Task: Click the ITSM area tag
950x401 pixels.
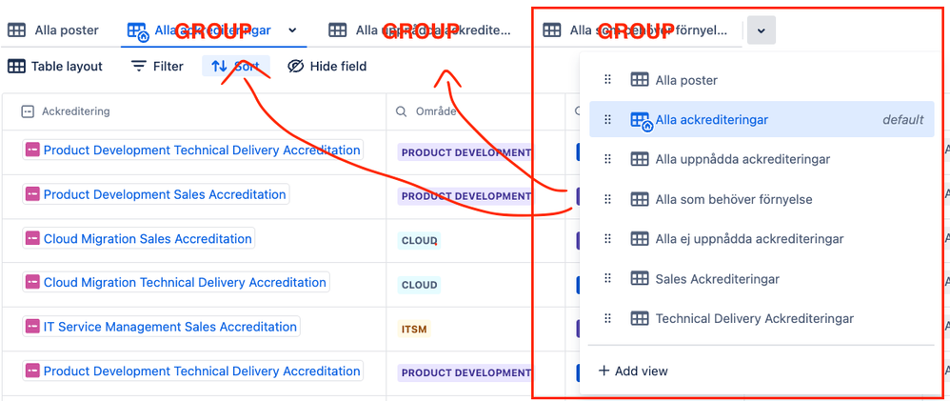Action: (414, 330)
